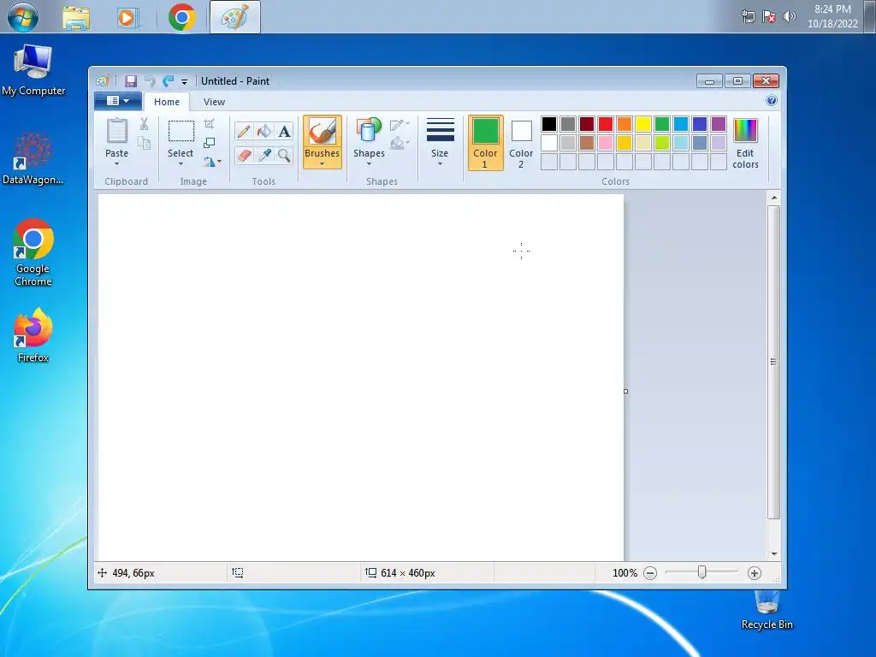This screenshot has height=657, width=876.
Task: Click the zoom slider handle
Action: 701,572
